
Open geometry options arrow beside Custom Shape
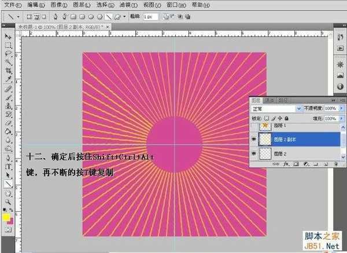pyautogui.click(x=124, y=17)
